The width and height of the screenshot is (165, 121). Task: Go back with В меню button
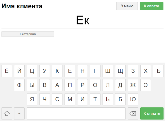(x=127, y=6)
